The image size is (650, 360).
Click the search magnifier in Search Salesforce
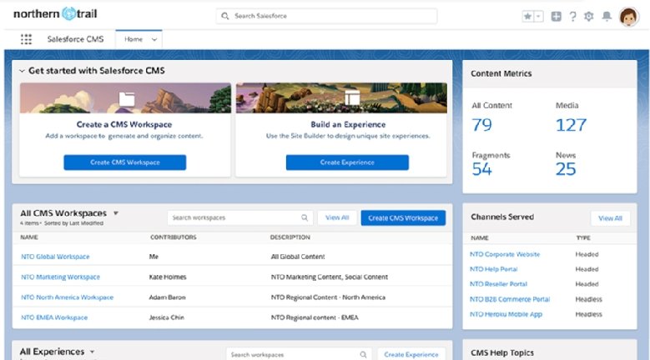[225, 16]
